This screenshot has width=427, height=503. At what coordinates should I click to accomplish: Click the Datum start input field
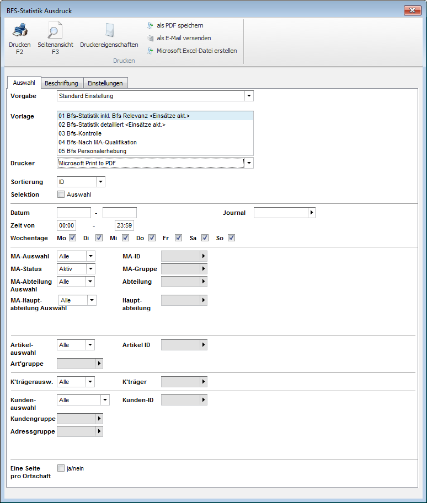[x=74, y=213]
